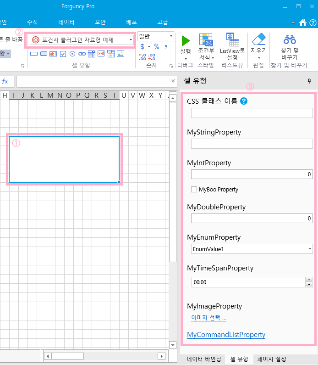Click the MyStringProperty text field
Image resolution: width=318 pixels, height=365 pixels.
[x=252, y=144]
